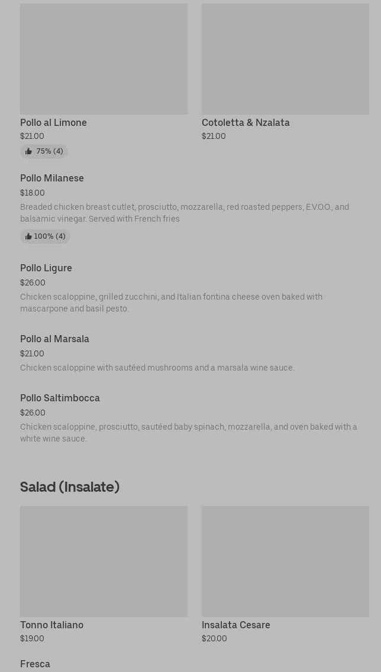Image resolution: width=381 pixels, height=672 pixels.
Task: Open the Cotoletta & Nzalata photo
Action: 285,59
